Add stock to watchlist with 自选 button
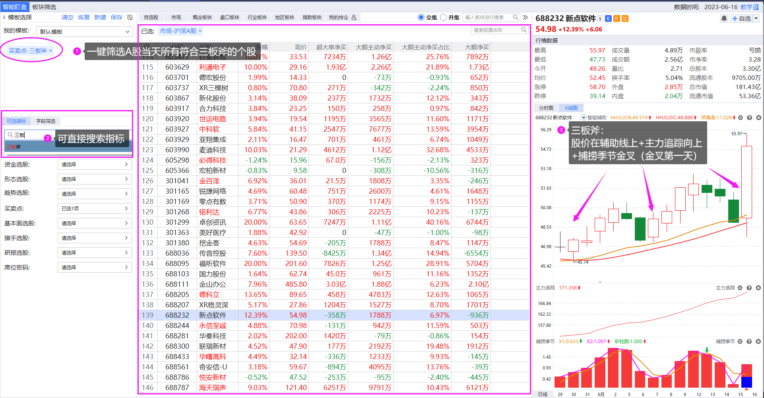The width and height of the screenshot is (764, 398). pyautogui.click(x=741, y=19)
